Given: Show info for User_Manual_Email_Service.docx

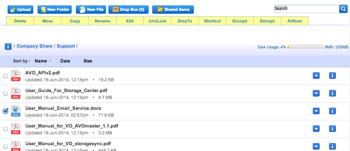Looking at the screenshot, I should click(x=333, y=111).
